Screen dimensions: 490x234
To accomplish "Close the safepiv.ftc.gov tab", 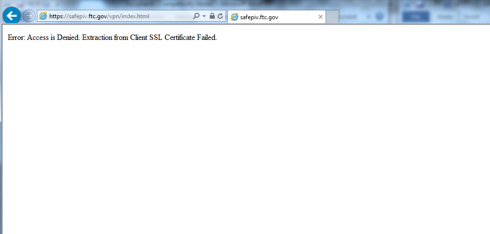I will (320, 17).
